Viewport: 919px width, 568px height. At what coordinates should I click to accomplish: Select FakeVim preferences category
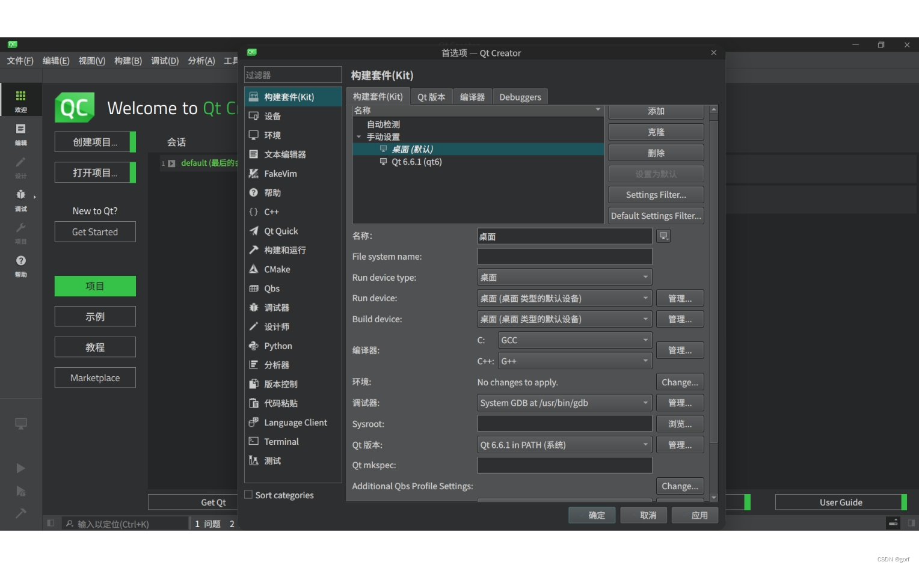pos(293,174)
